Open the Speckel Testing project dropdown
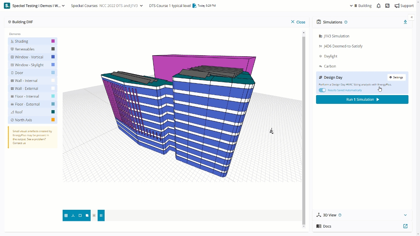Viewport: 420px width, 236px height. pyautogui.click(x=38, y=6)
